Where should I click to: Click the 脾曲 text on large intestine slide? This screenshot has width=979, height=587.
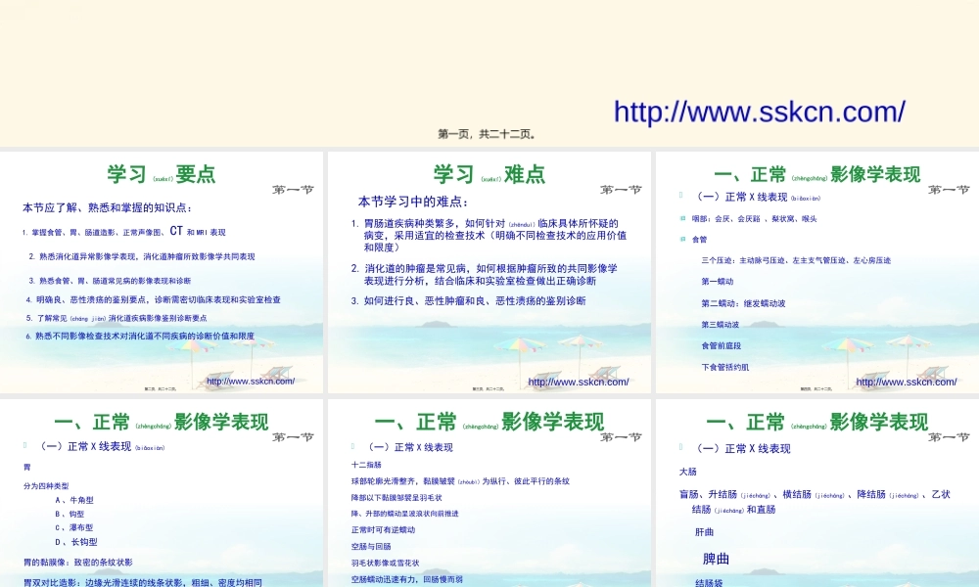tap(717, 558)
